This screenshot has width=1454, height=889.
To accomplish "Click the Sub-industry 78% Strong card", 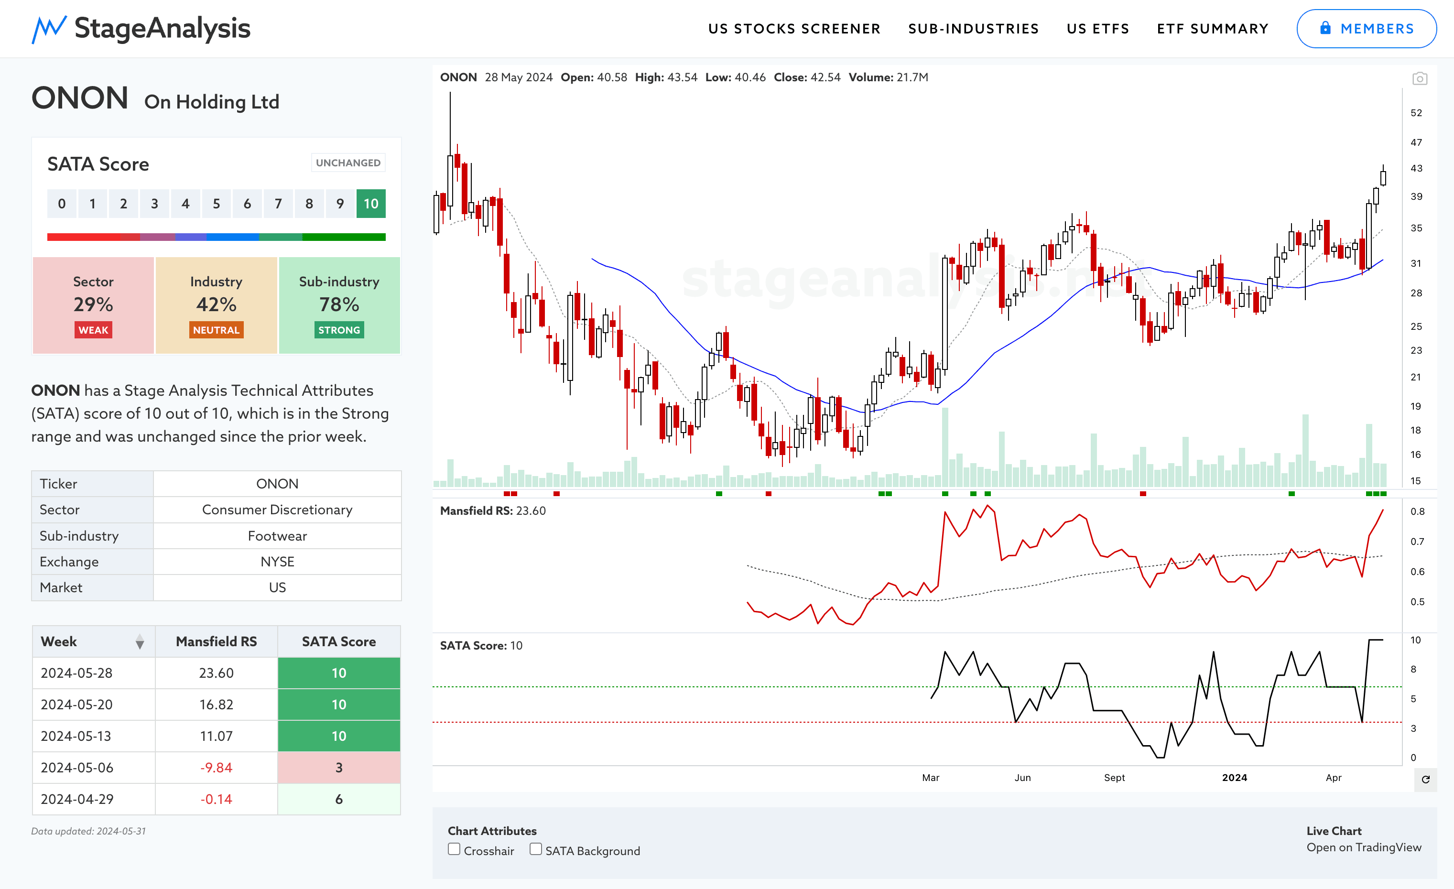I will tap(339, 305).
